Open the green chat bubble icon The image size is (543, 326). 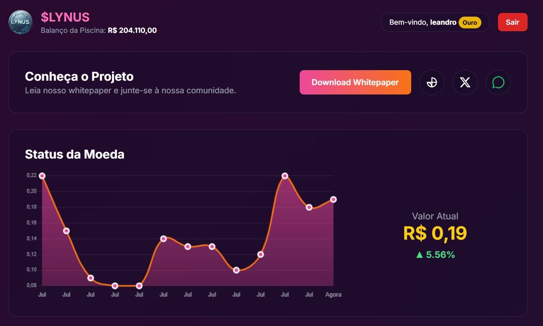click(498, 82)
